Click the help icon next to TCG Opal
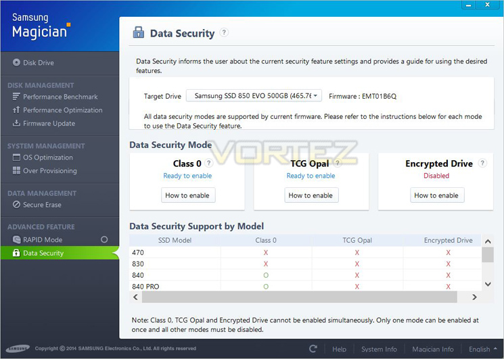This screenshot has height=359, width=504. (x=338, y=163)
